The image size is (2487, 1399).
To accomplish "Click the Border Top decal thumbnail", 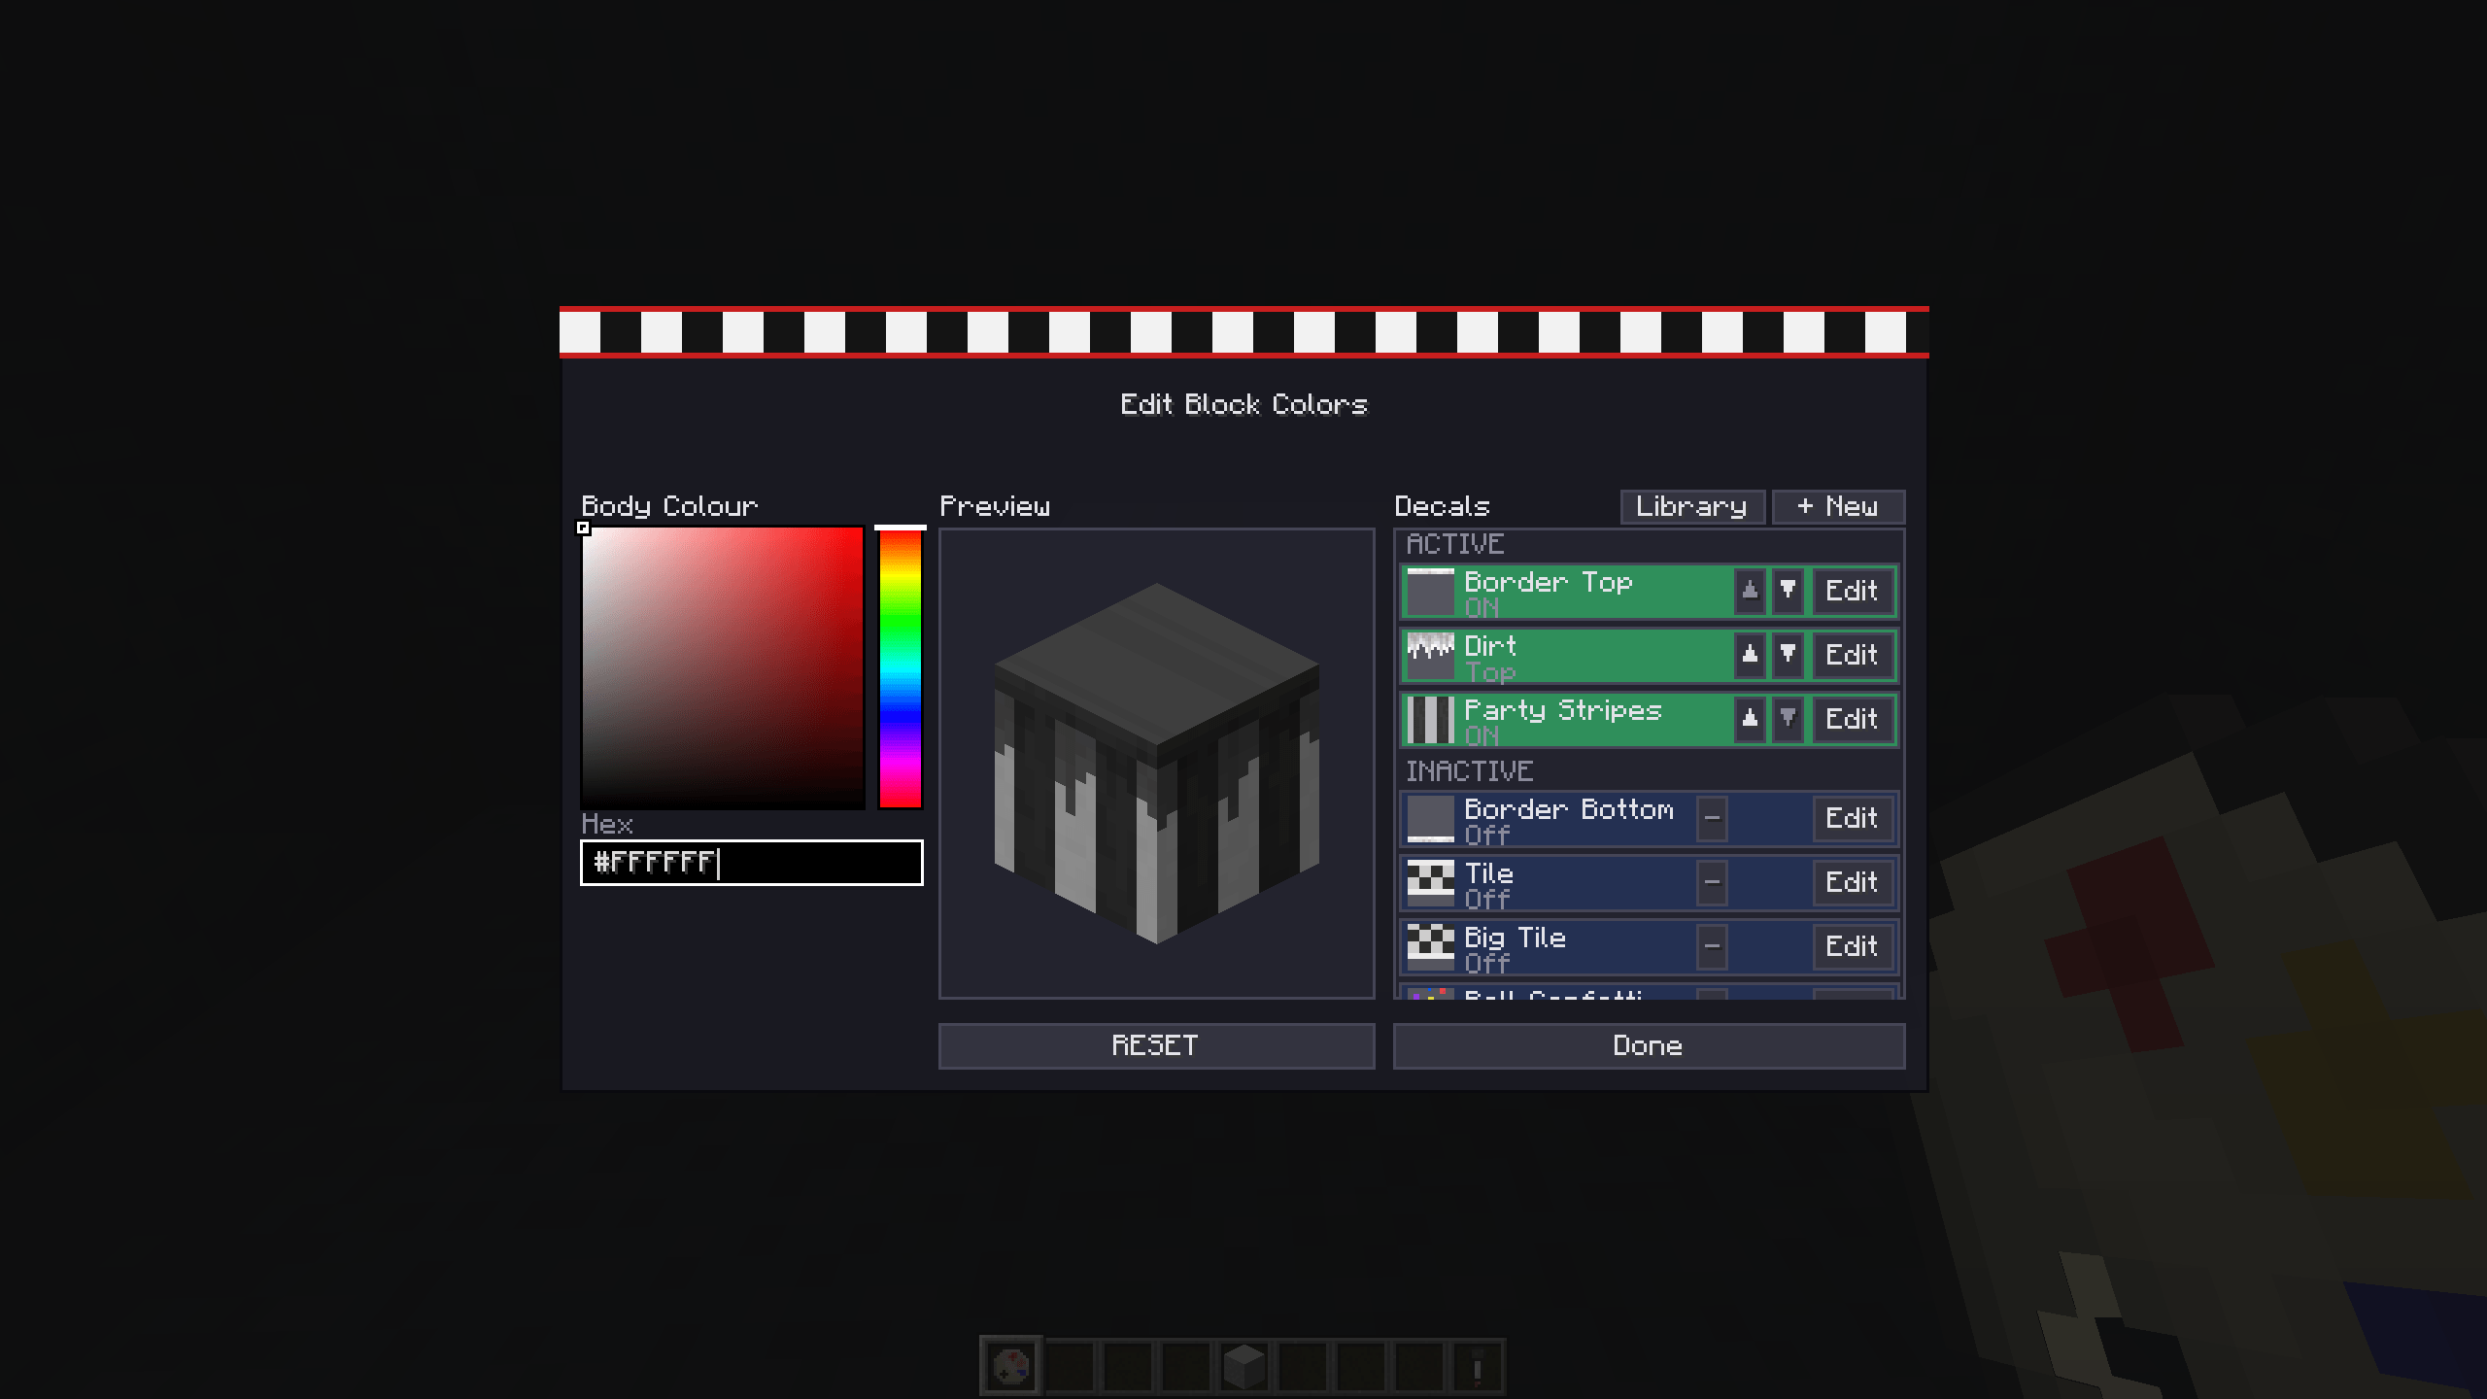I will (1430, 591).
